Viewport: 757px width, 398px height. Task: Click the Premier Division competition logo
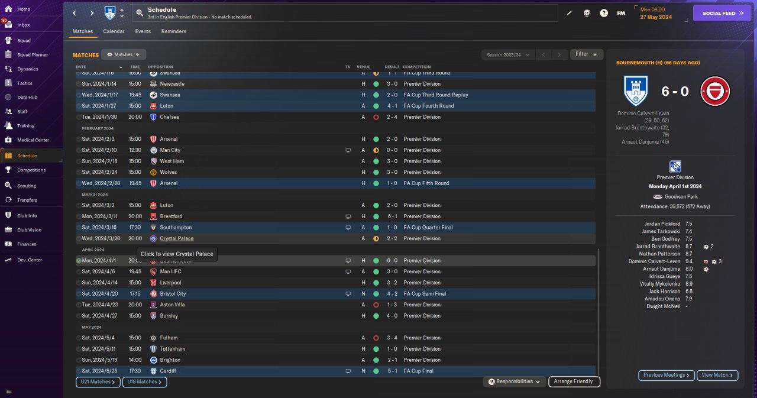(675, 166)
